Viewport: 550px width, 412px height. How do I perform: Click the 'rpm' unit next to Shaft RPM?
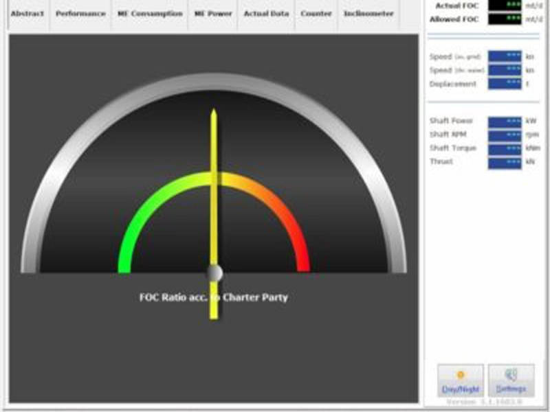point(532,135)
